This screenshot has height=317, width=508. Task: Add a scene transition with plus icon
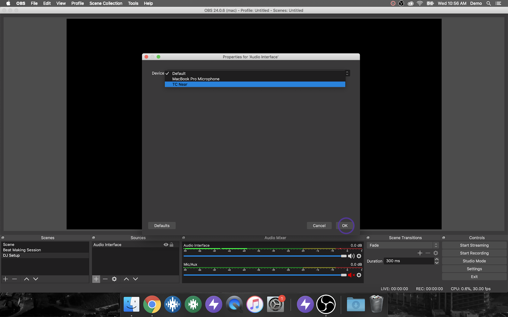(x=420, y=253)
